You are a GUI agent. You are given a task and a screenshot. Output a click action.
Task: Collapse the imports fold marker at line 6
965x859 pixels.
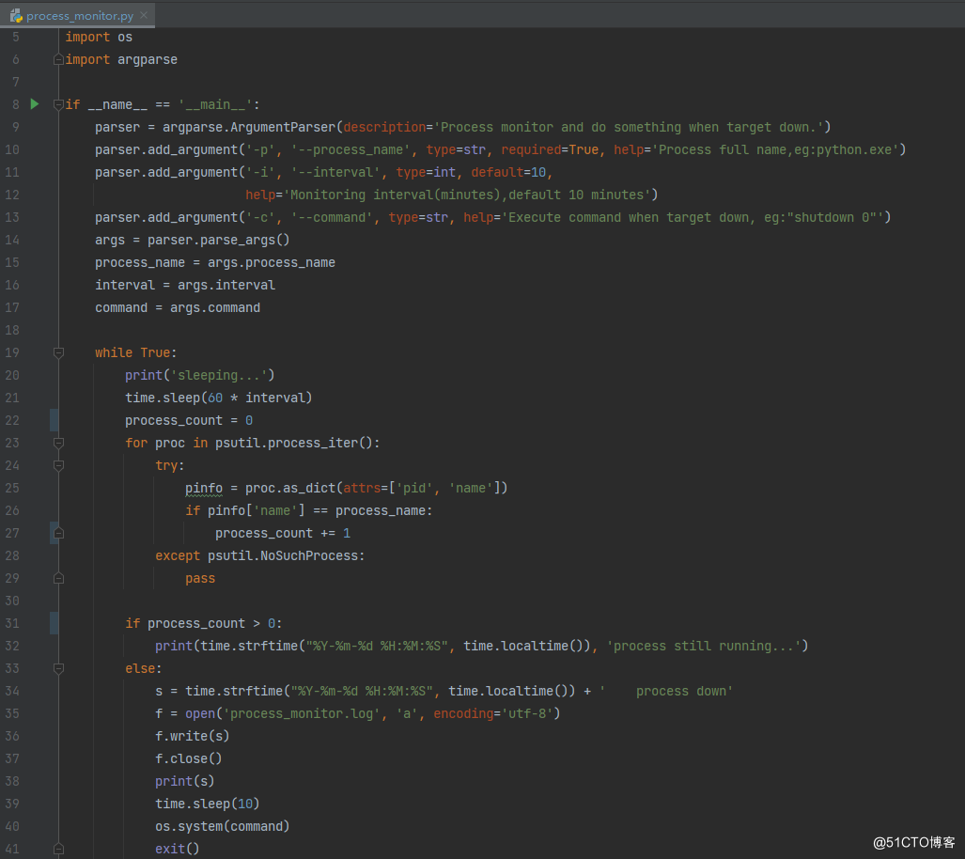(x=58, y=60)
